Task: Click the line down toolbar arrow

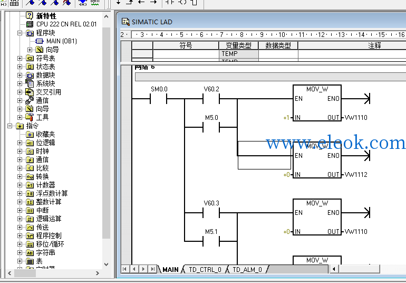Action: [x=118, y=2]
